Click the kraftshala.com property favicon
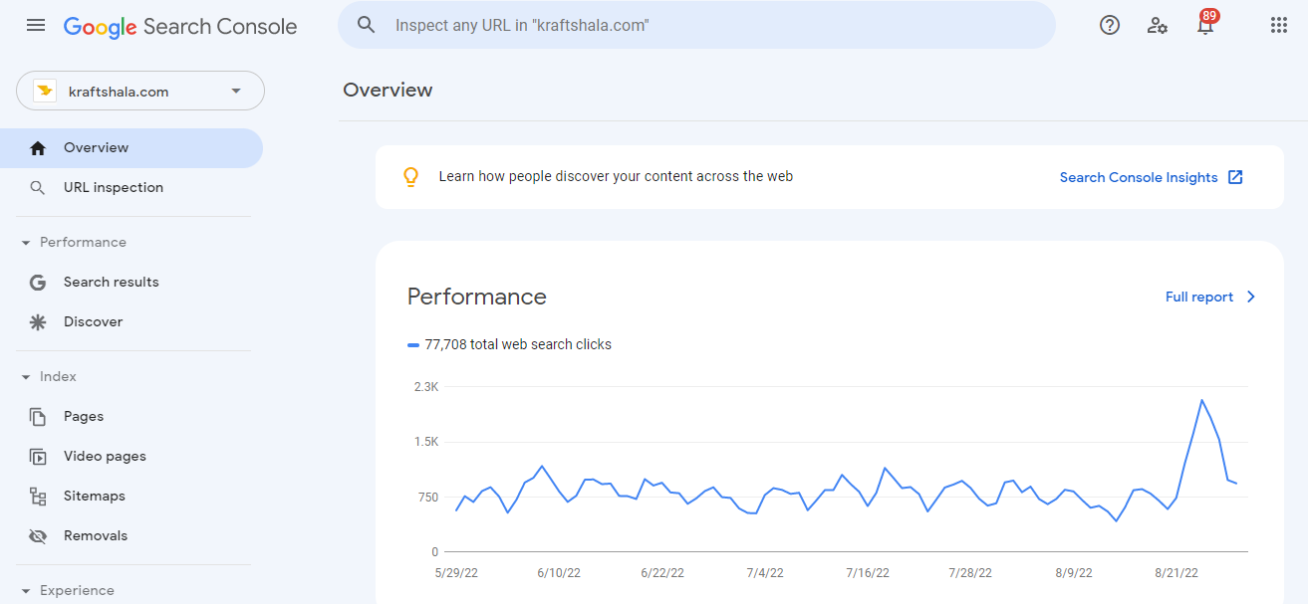Image resolution: width=1308 pixels, height=604 pixels. coord(45,91)
